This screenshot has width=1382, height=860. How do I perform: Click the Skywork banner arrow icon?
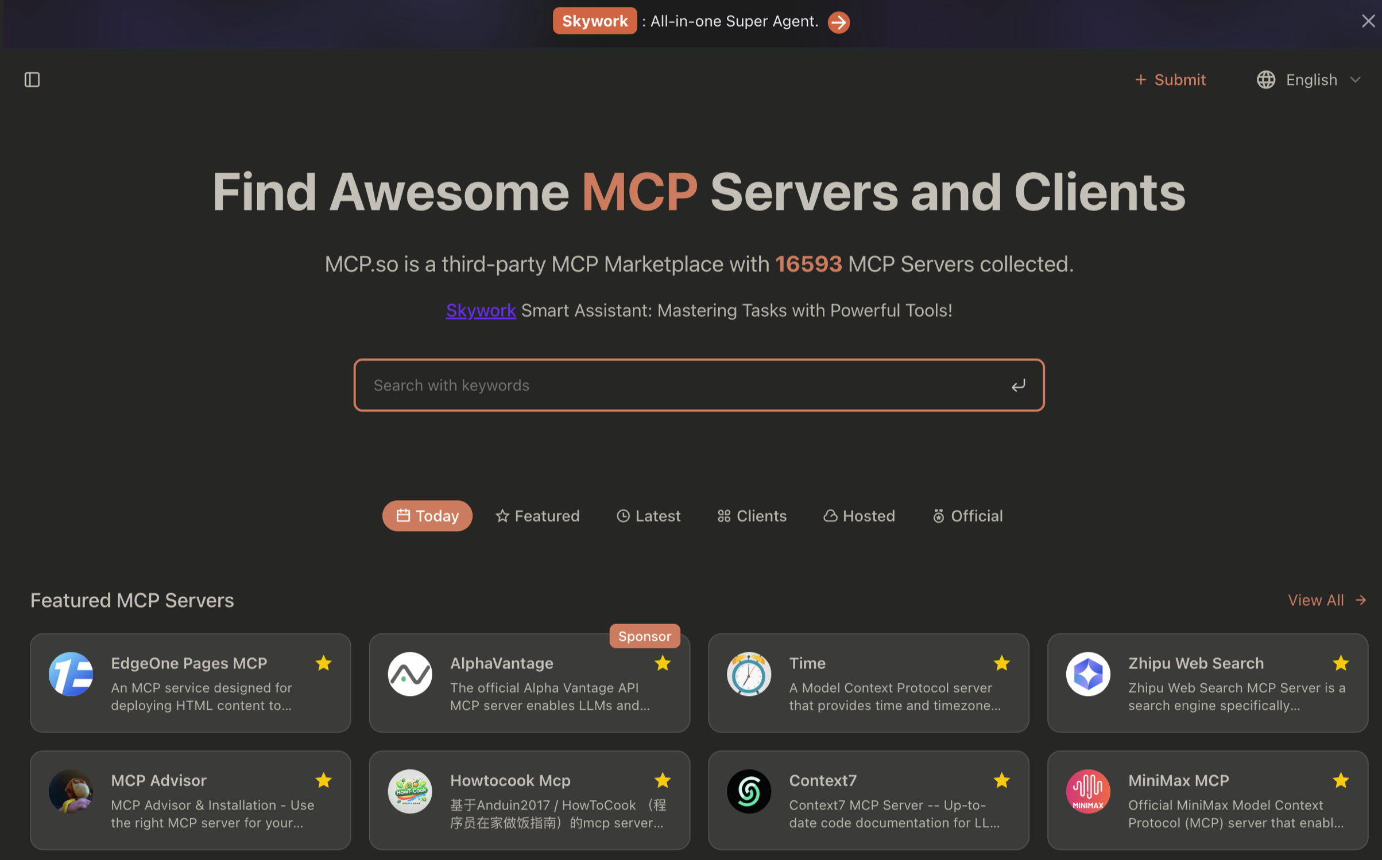[838, 22]
